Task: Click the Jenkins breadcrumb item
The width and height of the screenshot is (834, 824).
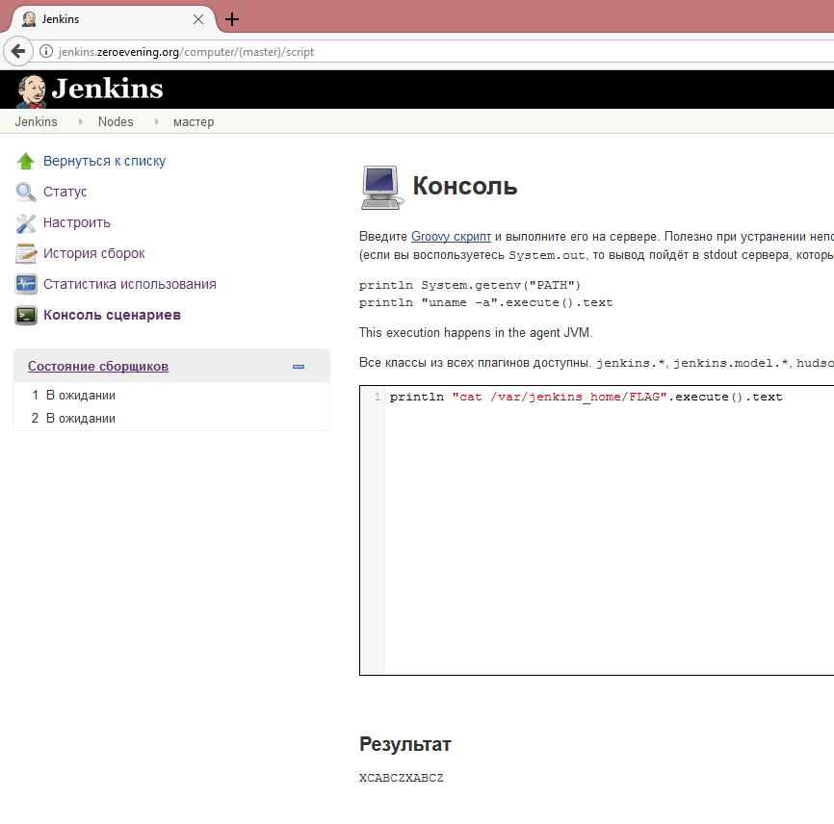Action: (x=36, y=121)
